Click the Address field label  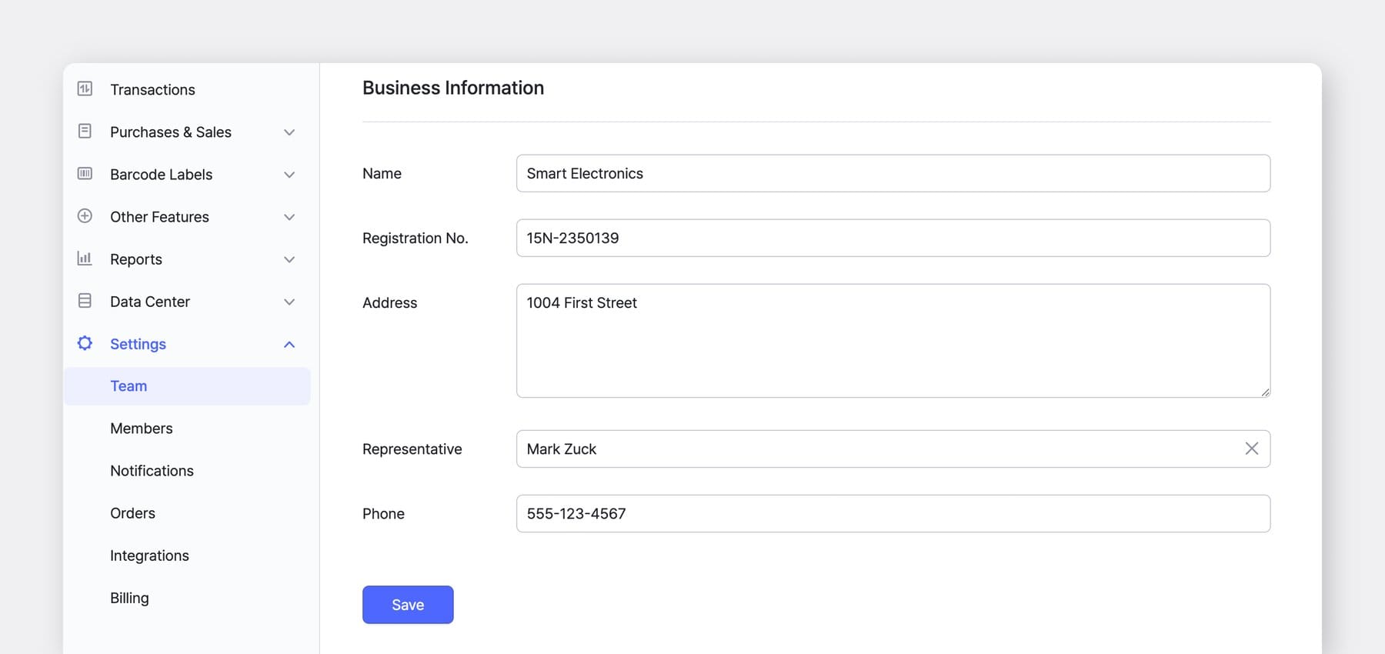[389, 303]
